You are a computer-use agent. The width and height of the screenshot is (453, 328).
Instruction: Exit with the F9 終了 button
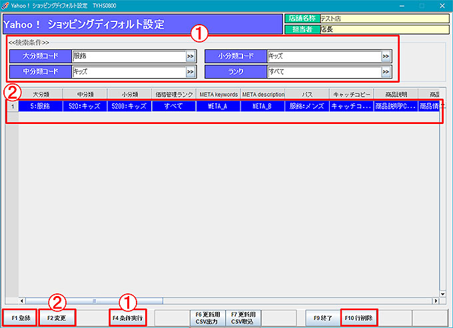coord(323,318)
